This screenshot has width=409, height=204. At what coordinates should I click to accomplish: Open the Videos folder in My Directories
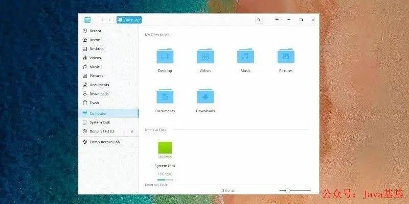tap(206, 60)
